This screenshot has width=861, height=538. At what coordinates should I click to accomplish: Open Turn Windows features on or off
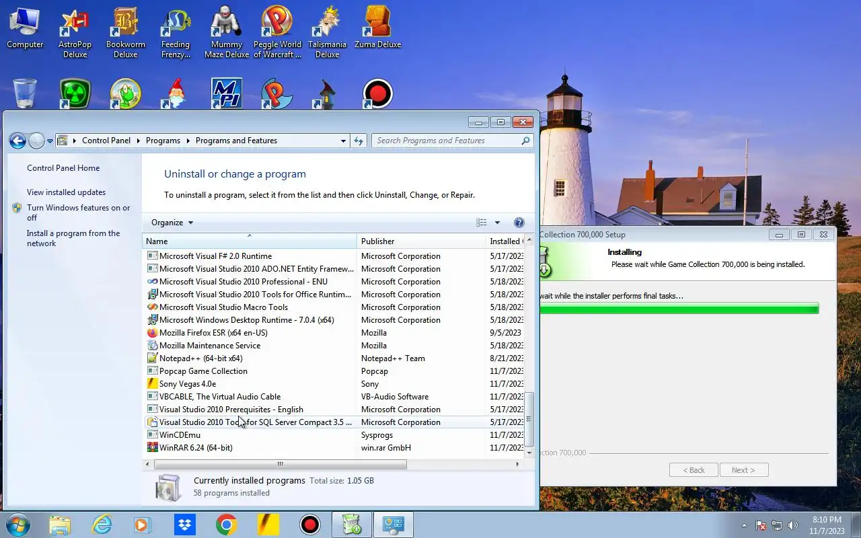[79, 213]
